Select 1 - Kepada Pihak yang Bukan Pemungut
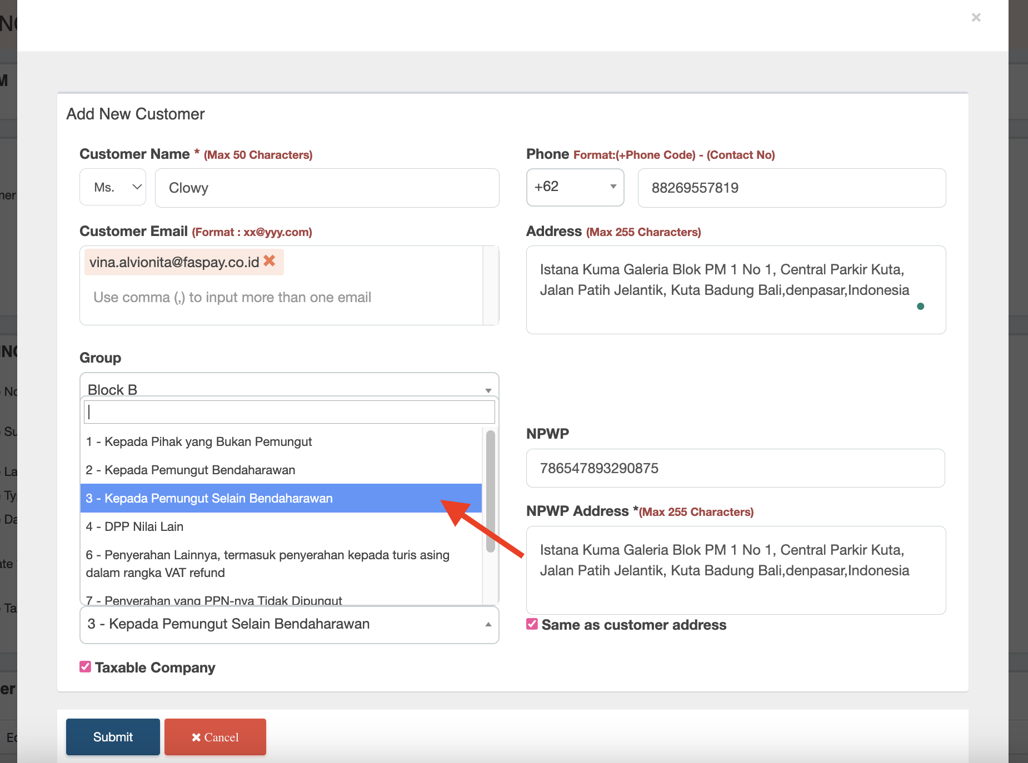This screenshot has width=1028, height=763. 199,442
